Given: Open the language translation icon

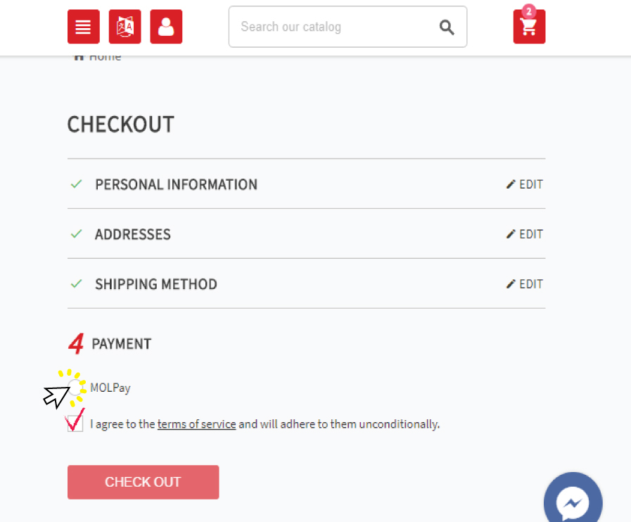Looking at the screenshot, I should (125, 27).
